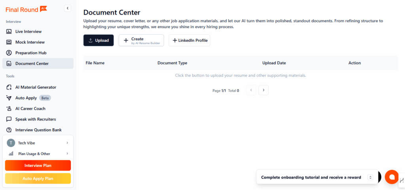Select the Final Round AI logo
The height and width of the screenshot is (190, 405).
click(26, 9)
